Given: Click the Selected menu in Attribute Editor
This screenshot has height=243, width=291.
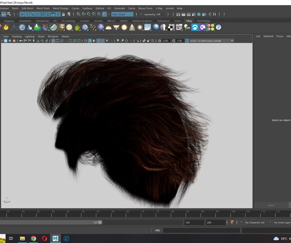Looking at the screenshot, I should pyautogui.click(x=268, y=36).
